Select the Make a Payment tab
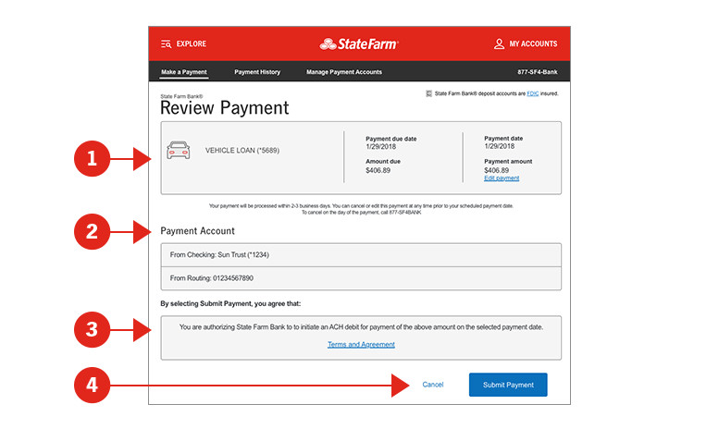Screen dimensions: 719x429 tap(184, 72)
